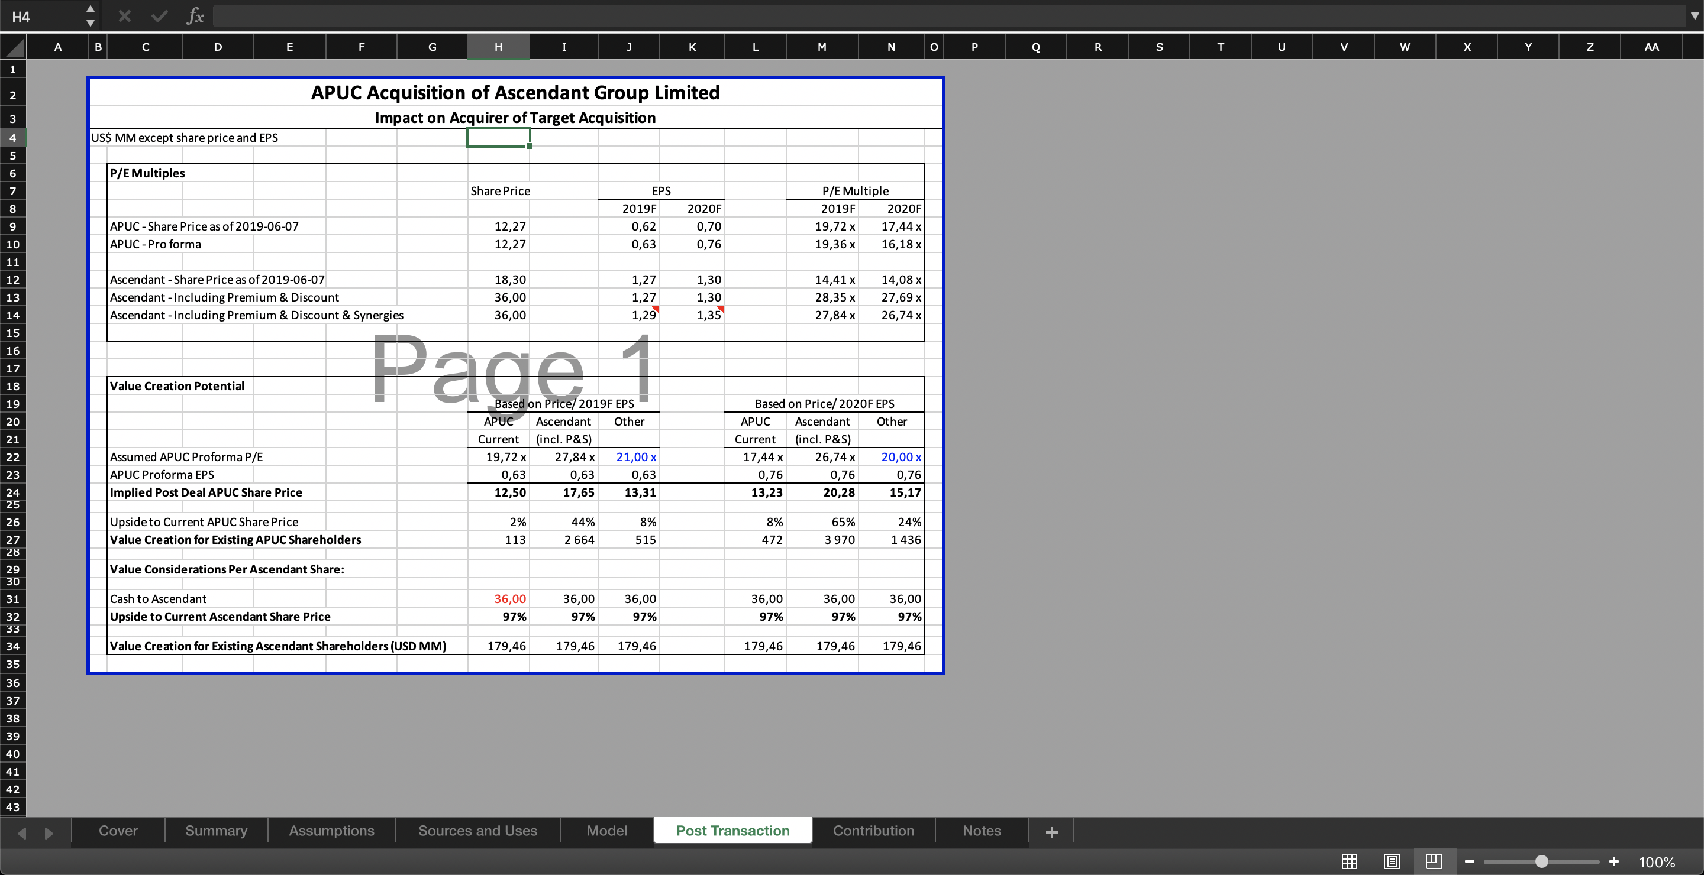
Task: Expand the formula bar with arrow
Action: pos(1695,16)
